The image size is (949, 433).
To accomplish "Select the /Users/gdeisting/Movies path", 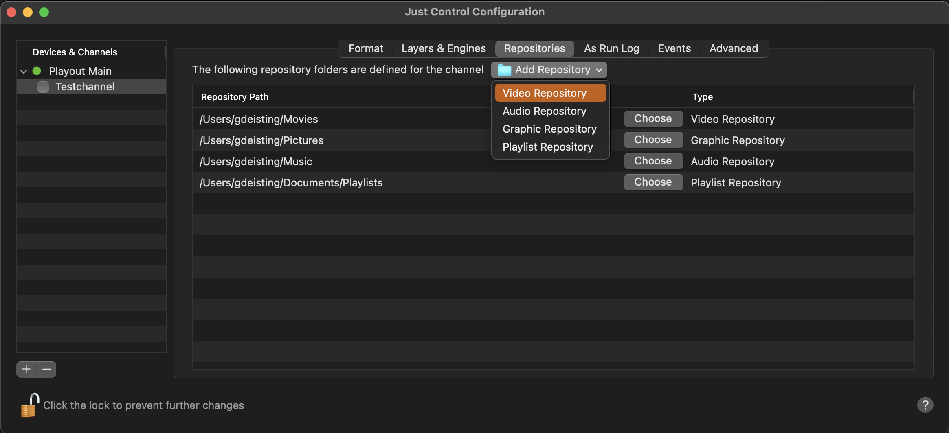I will click(x=258, y=119).
